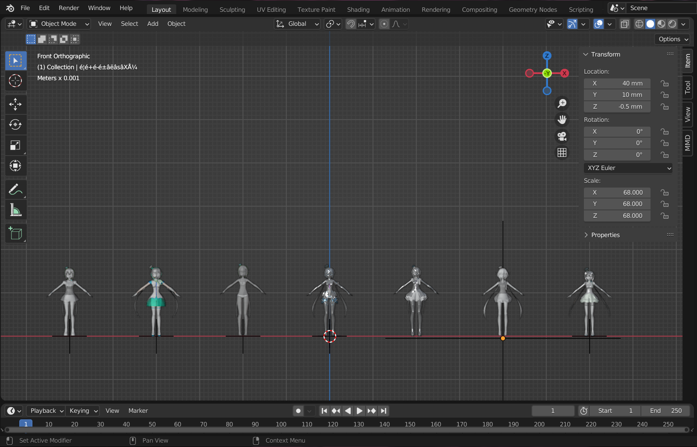Select the Select Box tool
Screen dimensions: 697x447
click(16, 60)
